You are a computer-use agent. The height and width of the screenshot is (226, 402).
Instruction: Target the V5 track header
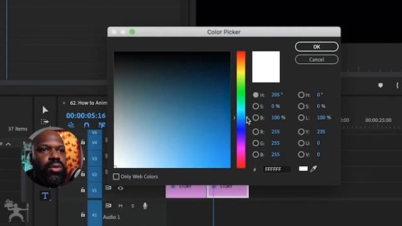(x=95, y=132)
